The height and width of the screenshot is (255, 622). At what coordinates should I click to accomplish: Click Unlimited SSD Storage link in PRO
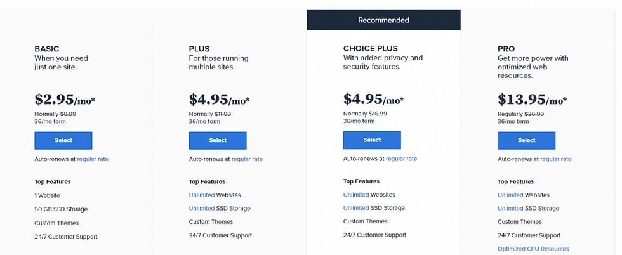coord(510,208)
